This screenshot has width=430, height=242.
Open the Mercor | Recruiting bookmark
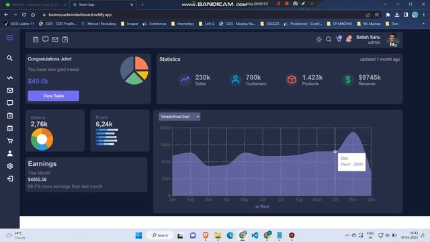click(99, 24)
